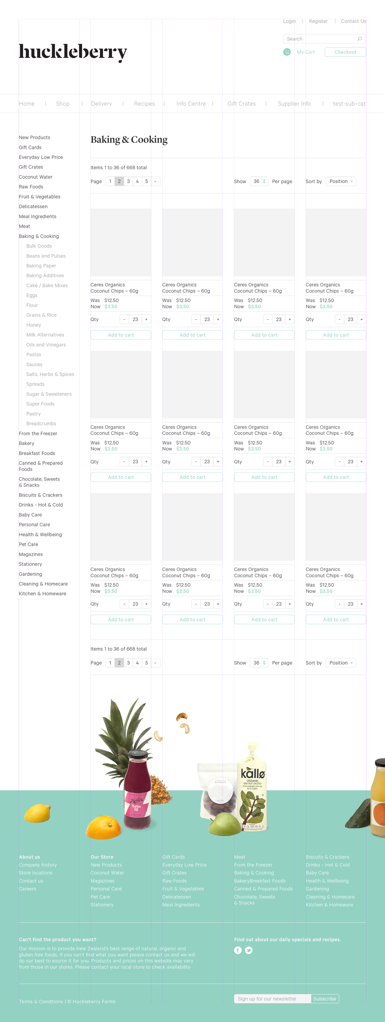
Task: Open the bottom Sort by Position dropdown
Action: 341,662
